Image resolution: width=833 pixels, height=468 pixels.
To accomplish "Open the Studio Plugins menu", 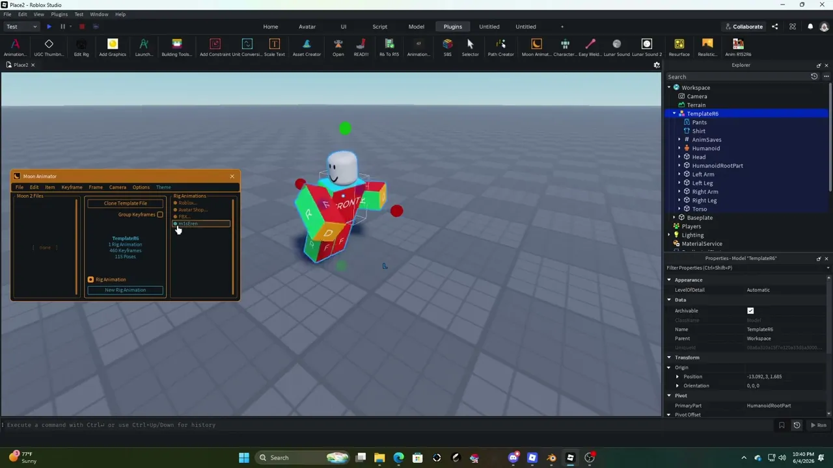I will [x=59, y=14].
